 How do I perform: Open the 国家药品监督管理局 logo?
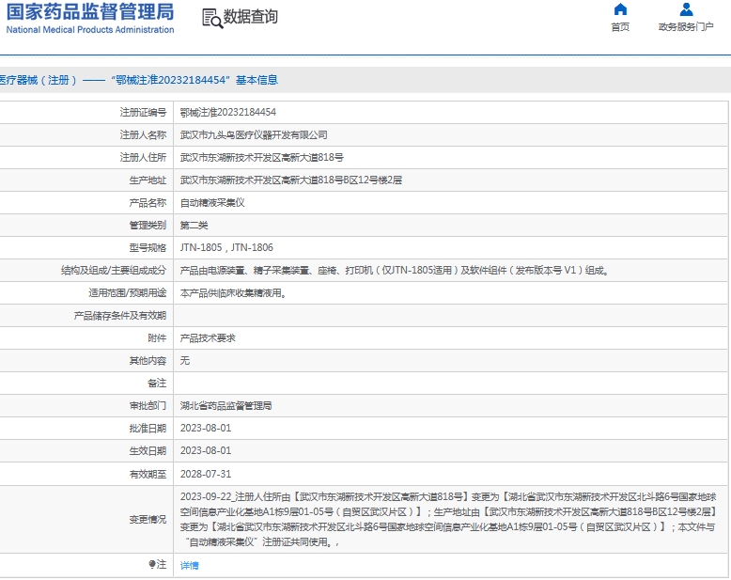(x=90, y=19)
